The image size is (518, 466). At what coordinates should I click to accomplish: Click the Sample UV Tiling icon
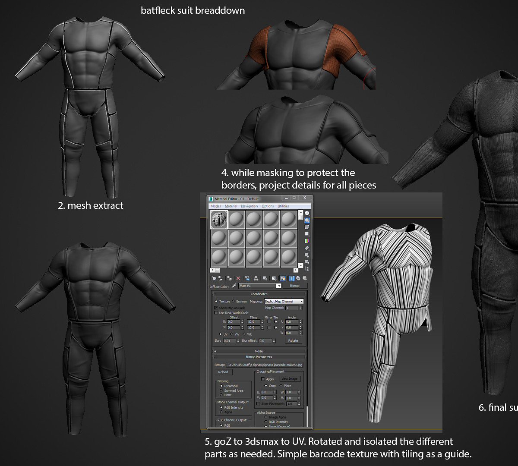pos(307,234)
